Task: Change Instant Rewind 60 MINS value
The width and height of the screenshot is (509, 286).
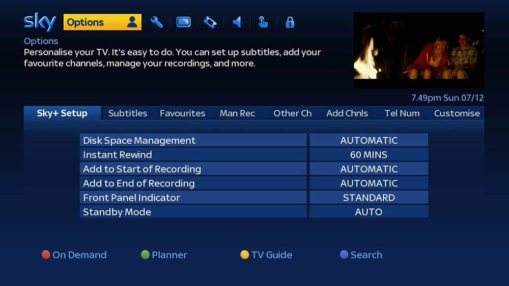Action: (x=369, y=154)
